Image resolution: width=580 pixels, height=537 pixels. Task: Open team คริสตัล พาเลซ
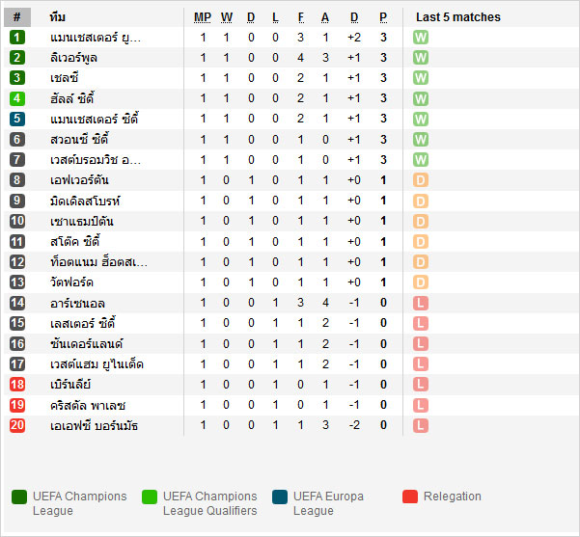(88, 405)
